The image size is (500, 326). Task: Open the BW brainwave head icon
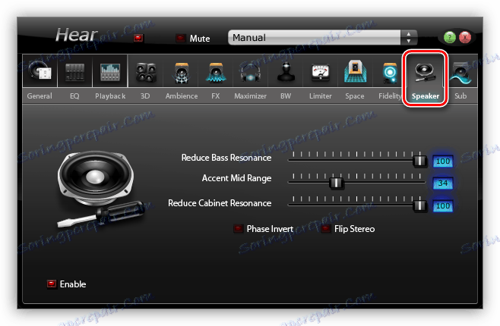(x=286, y=72)
